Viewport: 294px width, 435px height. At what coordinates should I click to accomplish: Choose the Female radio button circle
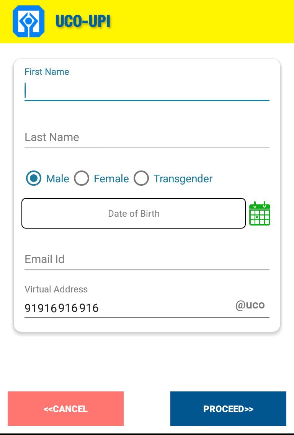point(82,178)
